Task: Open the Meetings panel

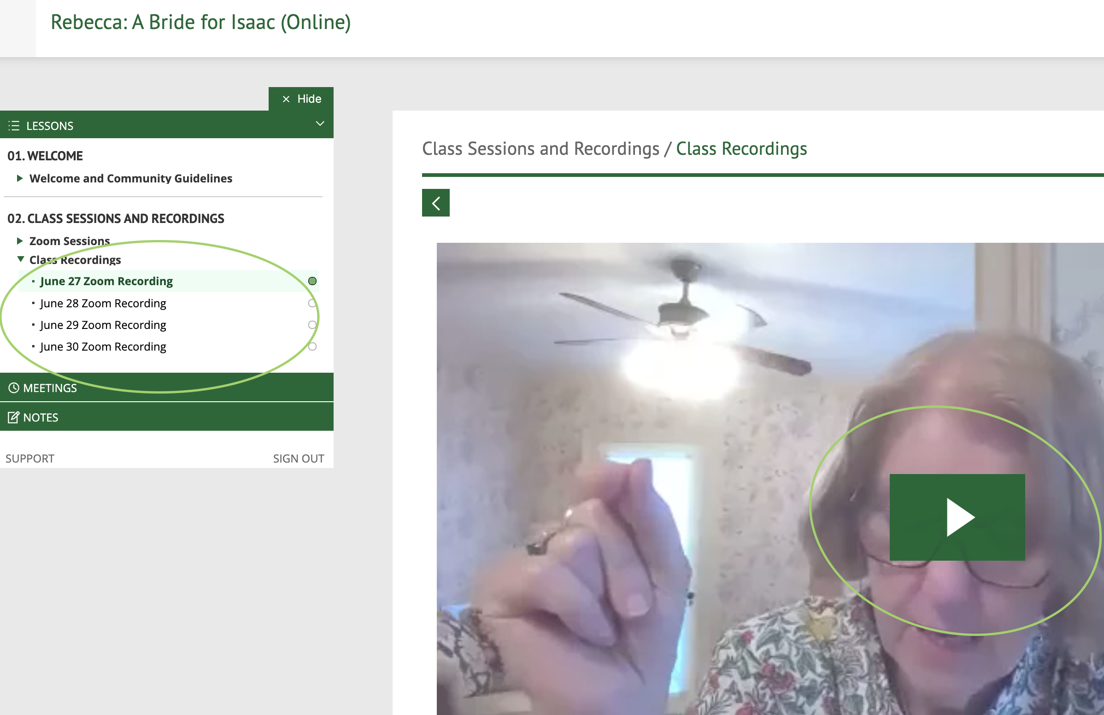Action: click(166, 387)
